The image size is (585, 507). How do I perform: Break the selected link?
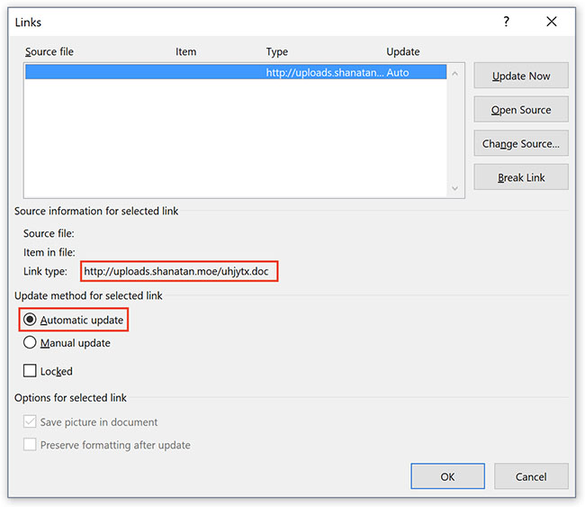(521, 177)
